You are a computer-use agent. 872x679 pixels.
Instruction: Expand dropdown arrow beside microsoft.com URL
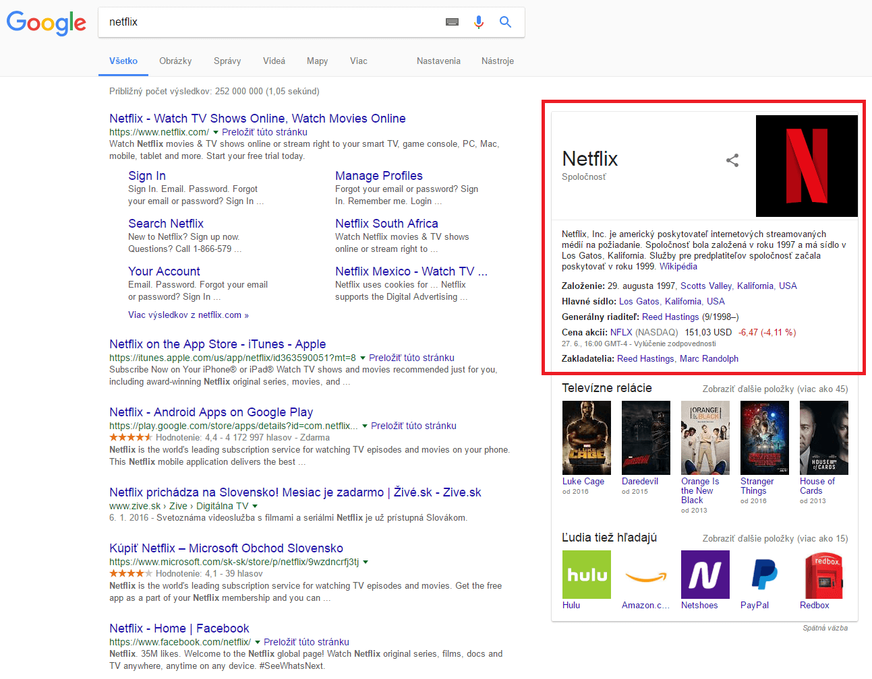(366, 562)
